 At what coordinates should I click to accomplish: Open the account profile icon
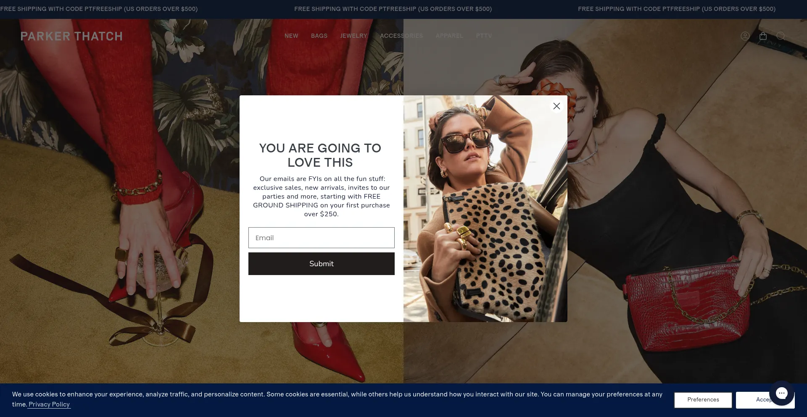coord(745,36)
